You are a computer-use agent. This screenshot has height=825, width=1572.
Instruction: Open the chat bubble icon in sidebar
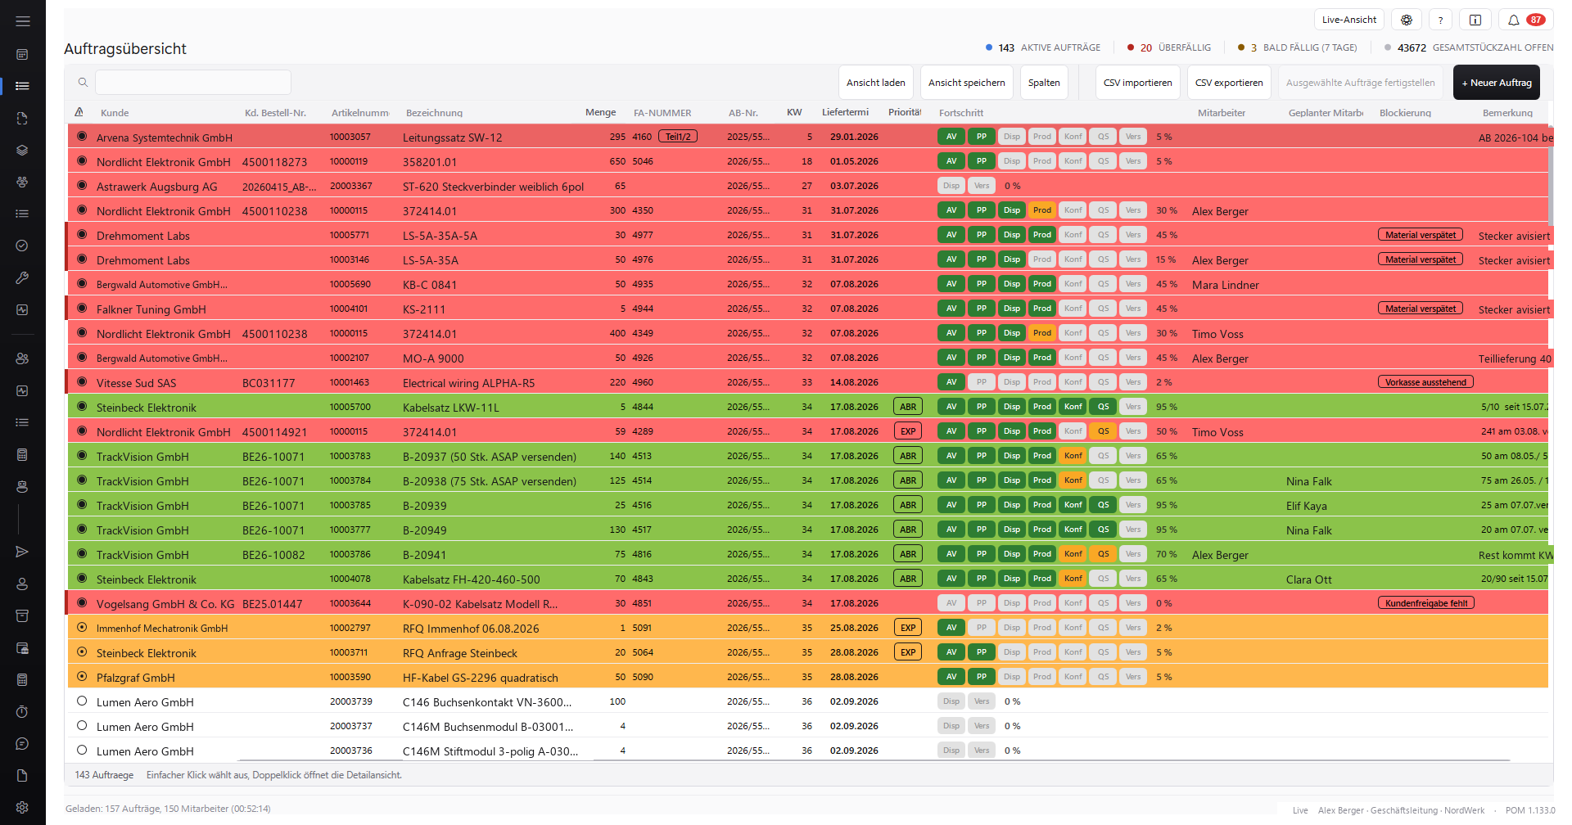point(22,744)
